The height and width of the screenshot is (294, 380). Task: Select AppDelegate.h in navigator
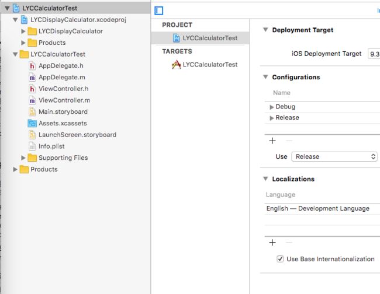pos(61,66)
